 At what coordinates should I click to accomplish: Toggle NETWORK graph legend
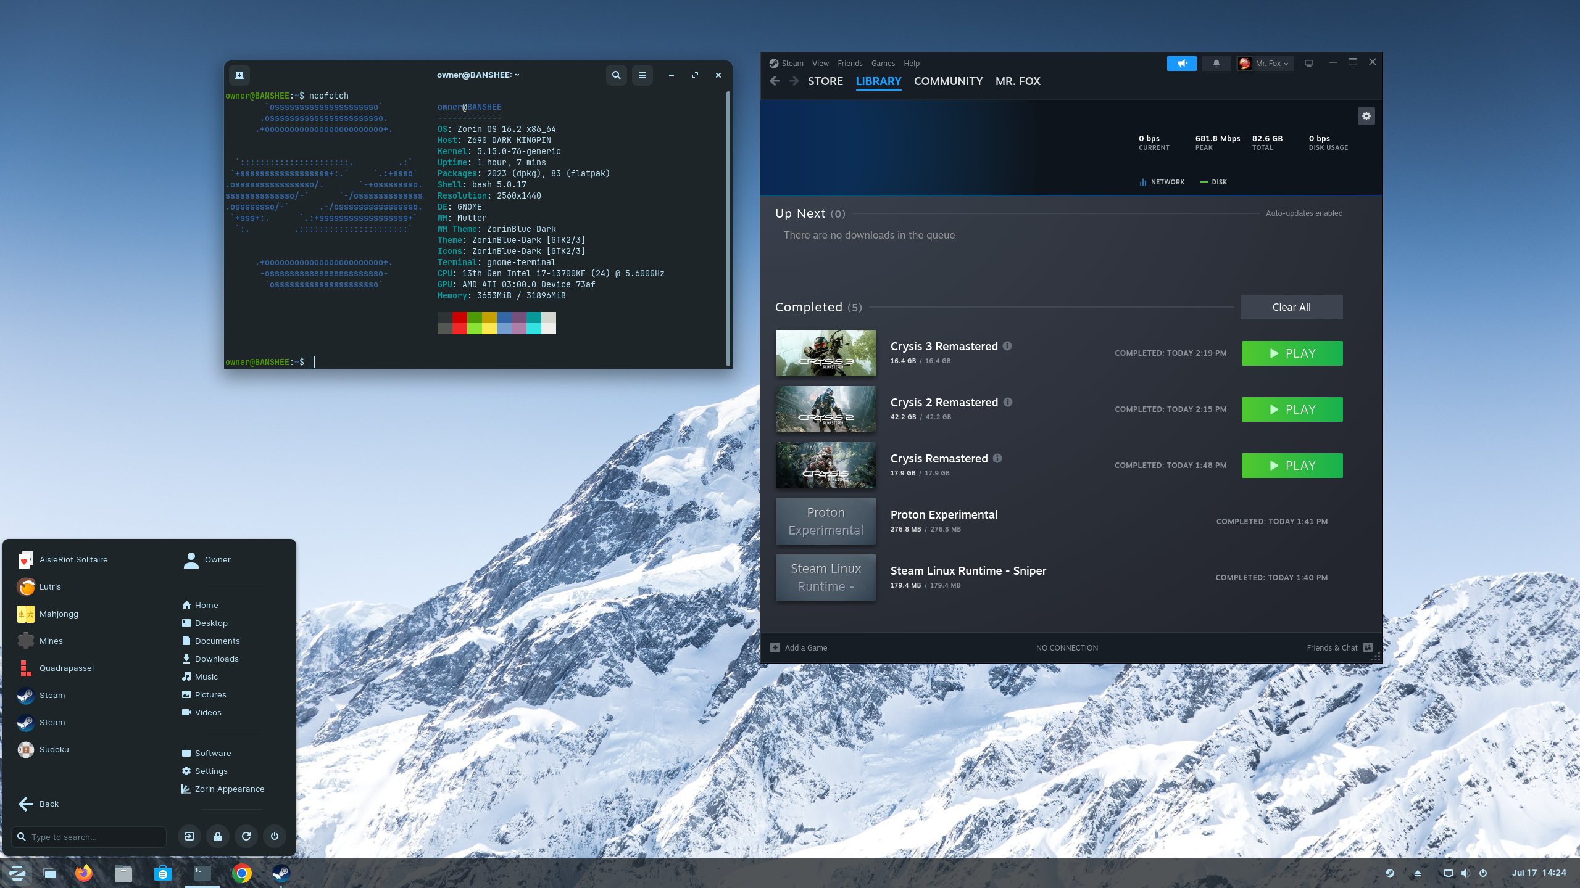click(x=1162, y=182)
